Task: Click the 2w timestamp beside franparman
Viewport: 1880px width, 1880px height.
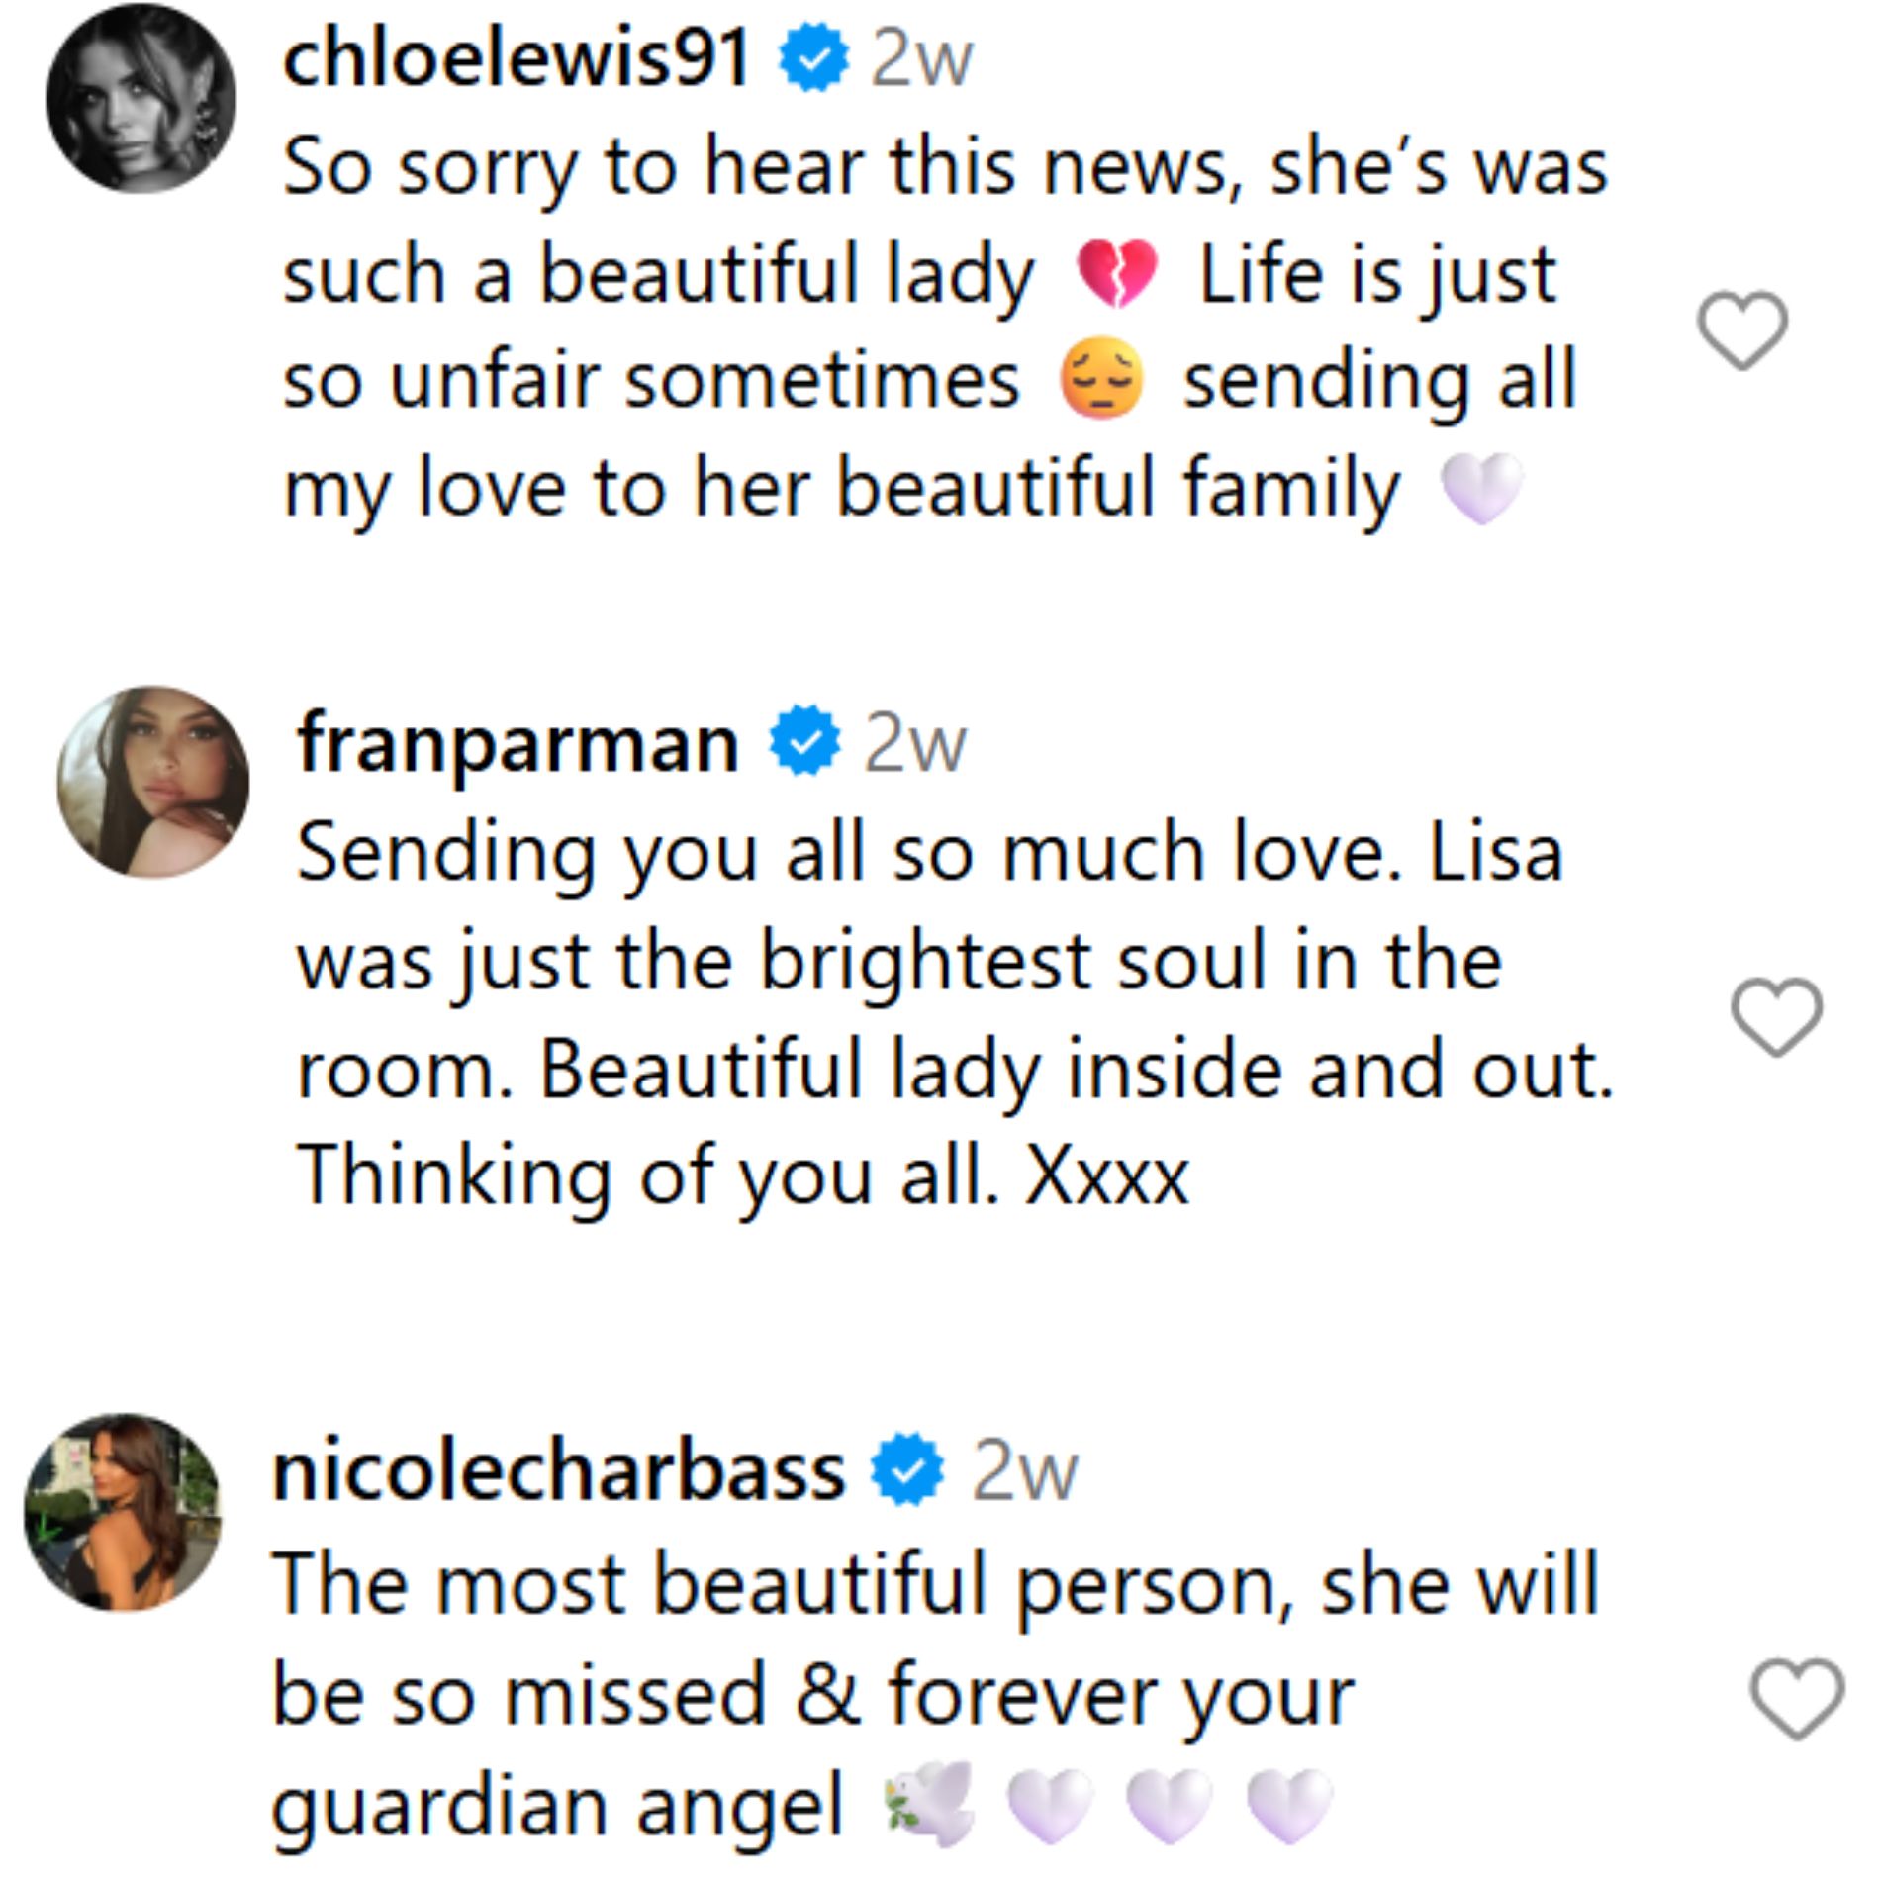Action: (914, 743)
